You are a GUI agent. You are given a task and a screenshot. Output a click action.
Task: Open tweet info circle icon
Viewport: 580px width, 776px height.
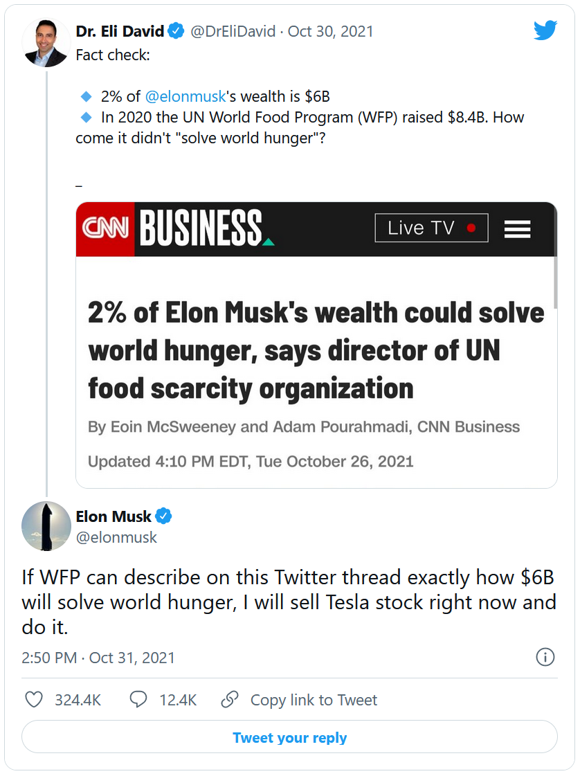click(545, 657)
